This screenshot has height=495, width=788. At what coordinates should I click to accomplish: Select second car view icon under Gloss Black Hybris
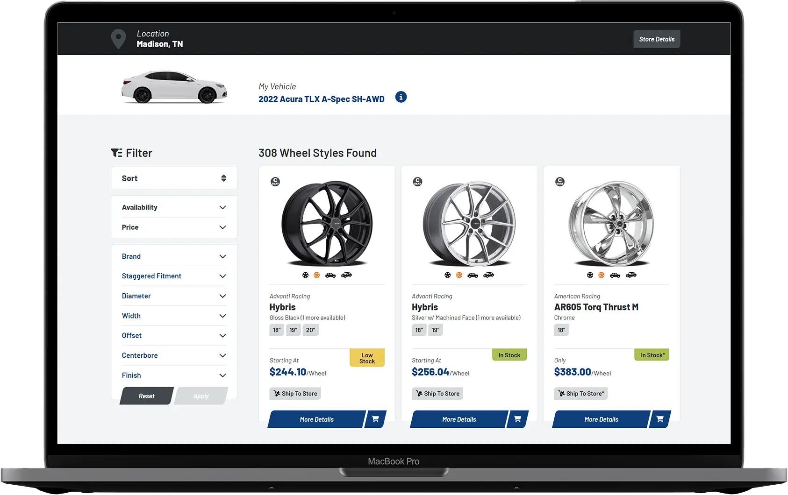click(346, 275)
